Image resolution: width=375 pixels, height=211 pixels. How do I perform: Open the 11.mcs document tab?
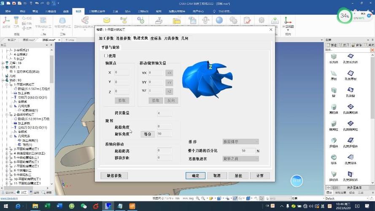70,40
